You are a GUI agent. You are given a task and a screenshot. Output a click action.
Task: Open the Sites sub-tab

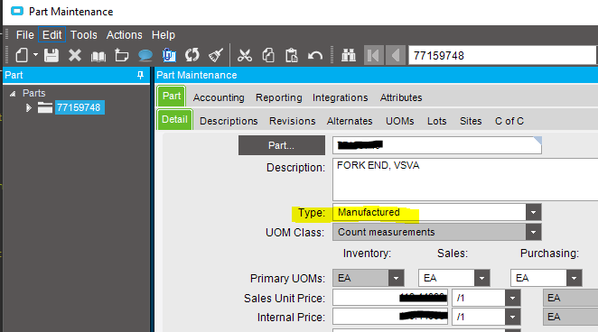[471, 121]
